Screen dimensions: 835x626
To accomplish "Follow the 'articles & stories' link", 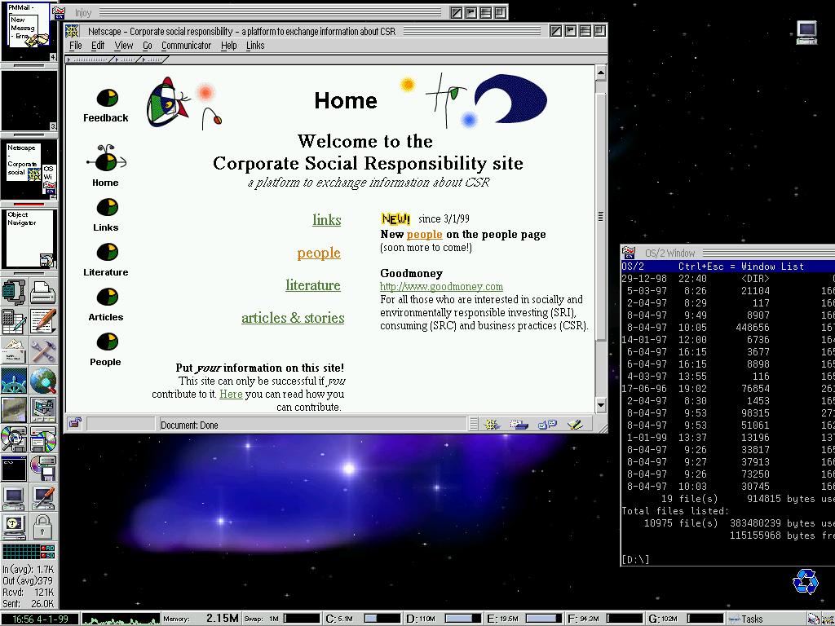I will point(293,318).
